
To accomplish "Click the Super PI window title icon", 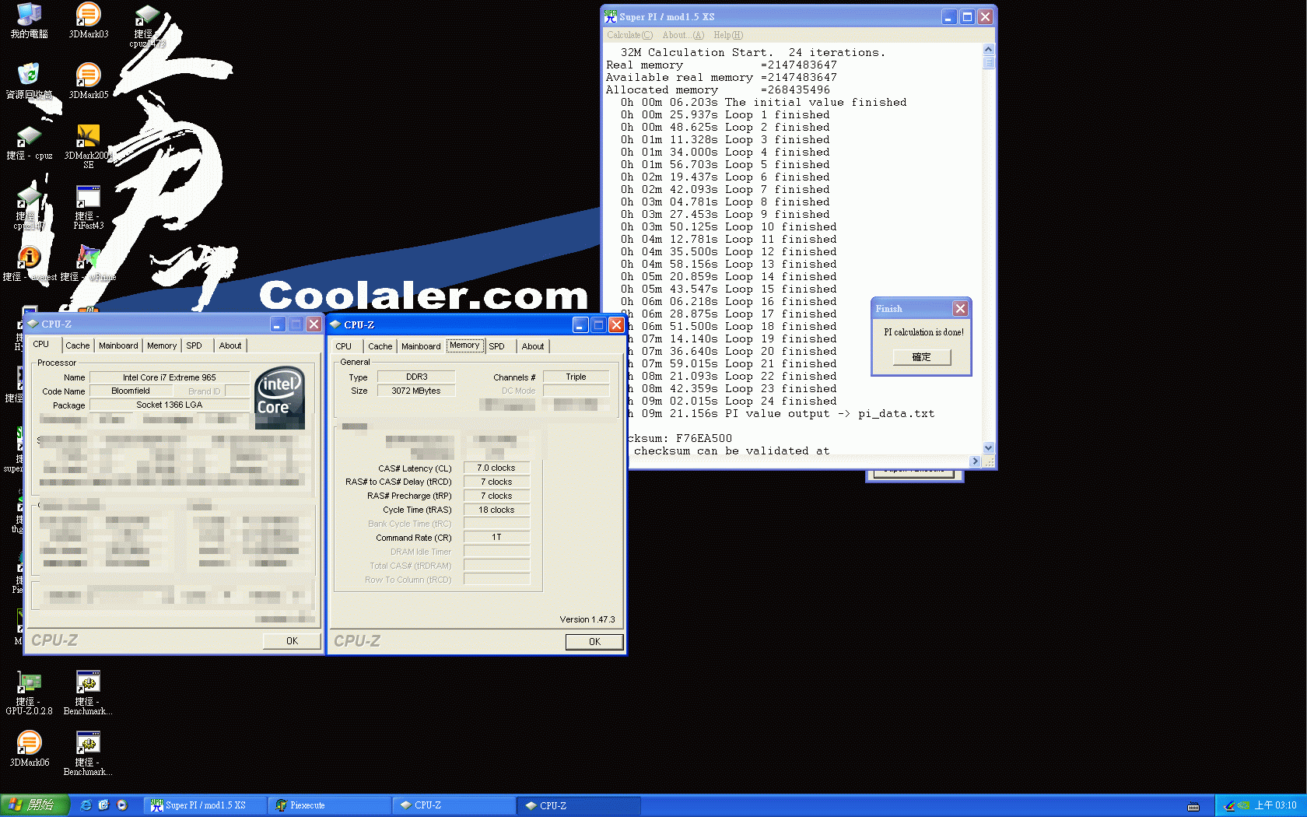I will point(611,16).
